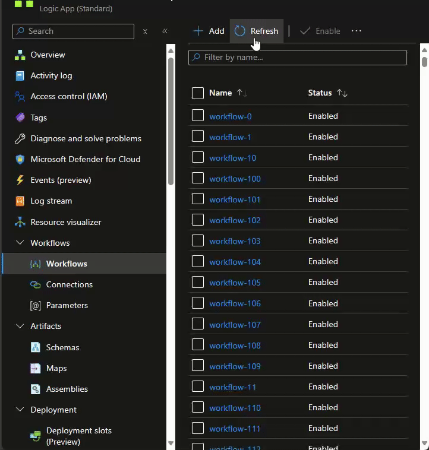Click the Parameters [@] icon

(35, 305)
